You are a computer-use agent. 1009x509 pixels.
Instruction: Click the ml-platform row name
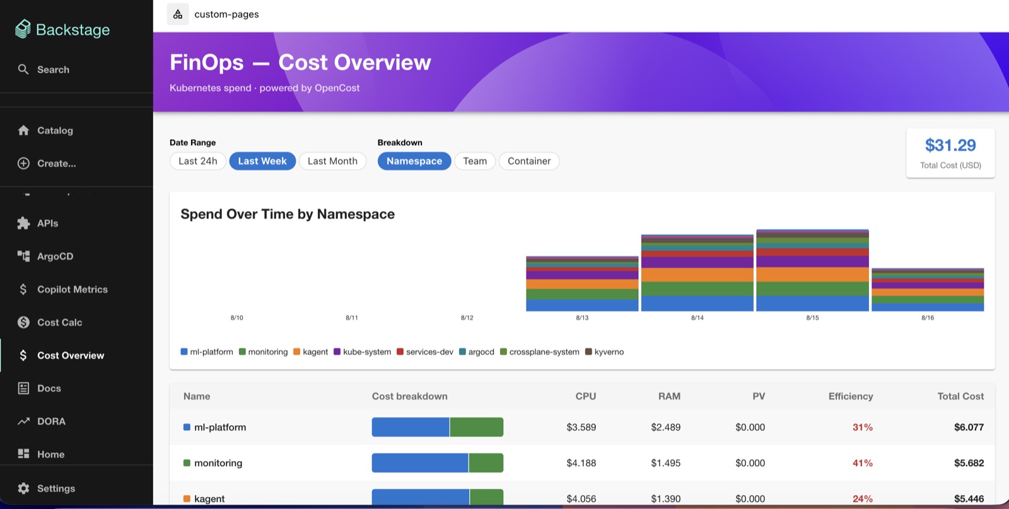(220, 427)
